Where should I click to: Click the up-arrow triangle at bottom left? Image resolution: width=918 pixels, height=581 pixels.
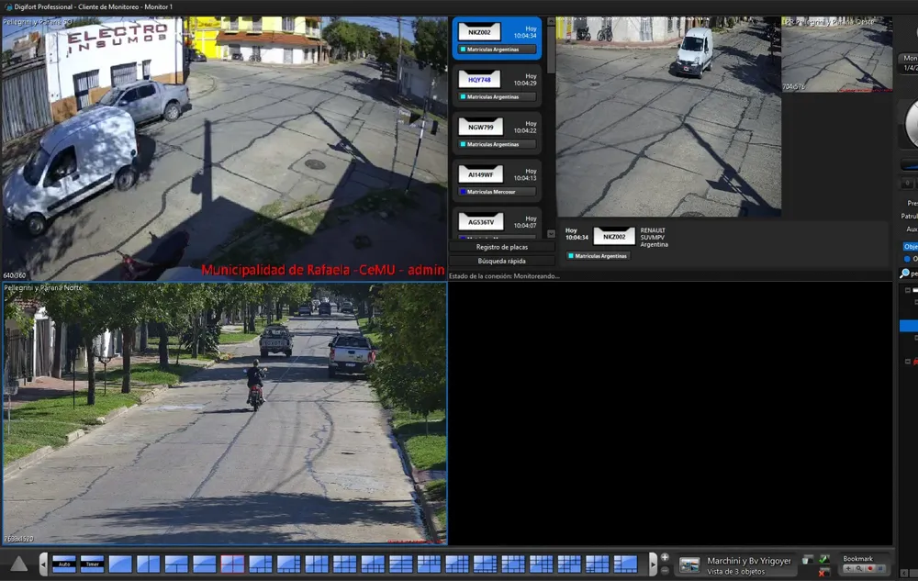19,564
